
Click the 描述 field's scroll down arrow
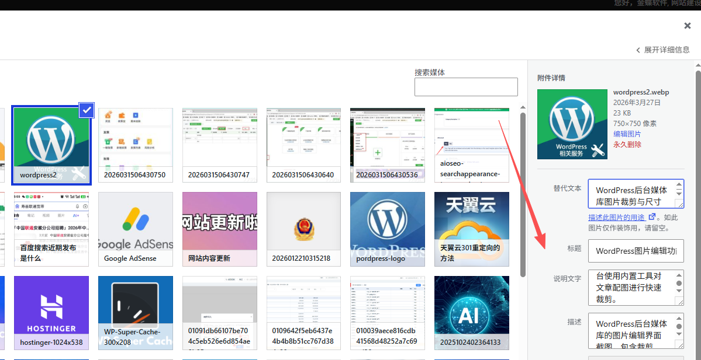679,334
